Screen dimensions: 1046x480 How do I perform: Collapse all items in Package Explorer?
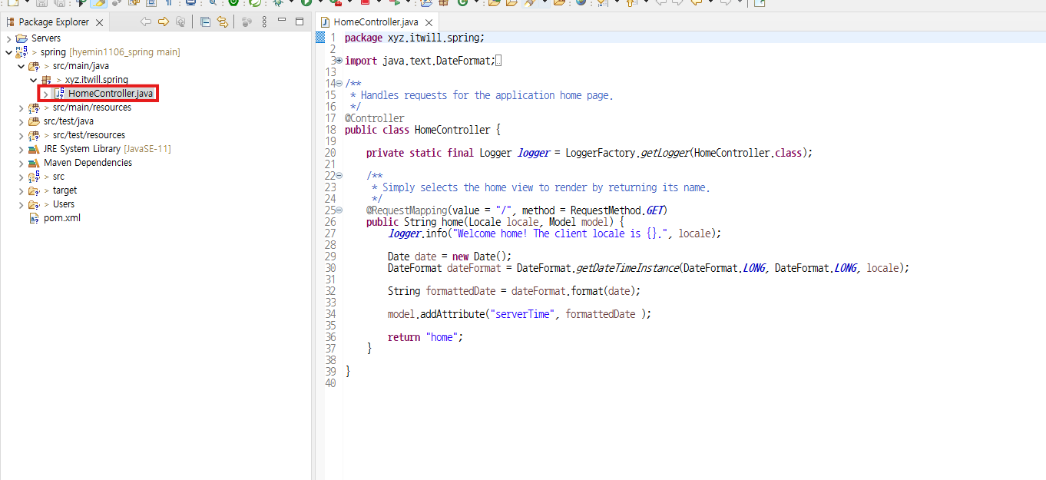[205, 22]
